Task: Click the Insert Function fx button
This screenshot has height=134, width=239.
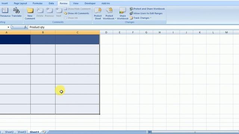Action: pyautogui.click(x=25, y=27)
